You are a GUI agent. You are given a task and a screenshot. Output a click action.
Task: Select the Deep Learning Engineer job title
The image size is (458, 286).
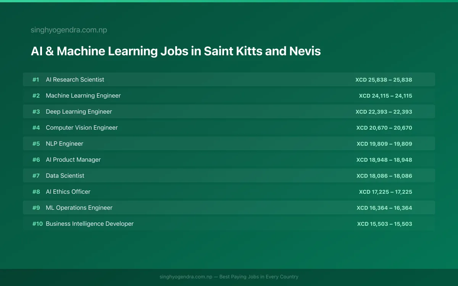click(x=79, y=112)
